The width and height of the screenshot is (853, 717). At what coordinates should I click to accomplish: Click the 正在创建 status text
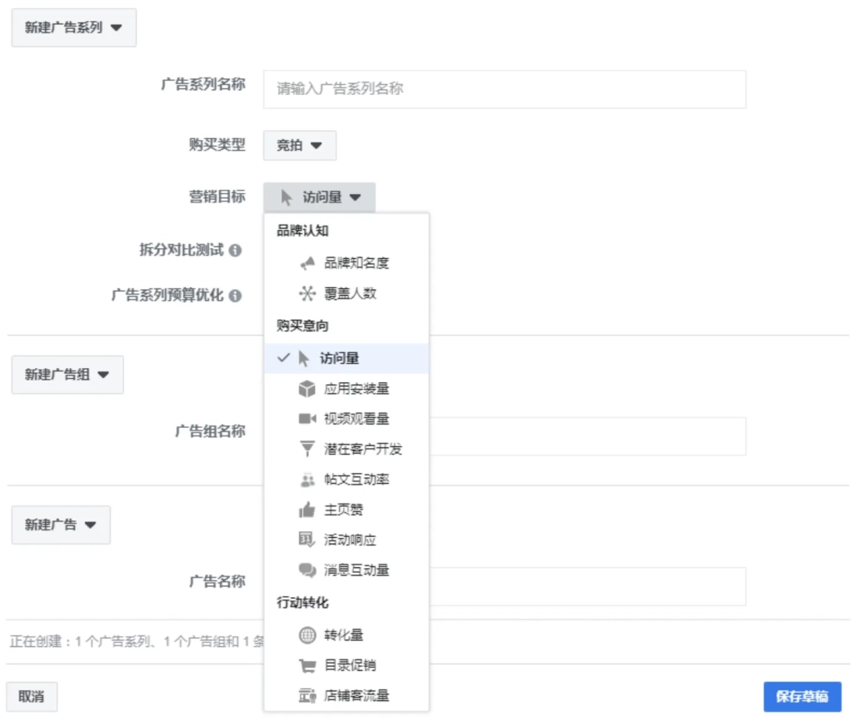pyautogui.click(x=137, y=641)
